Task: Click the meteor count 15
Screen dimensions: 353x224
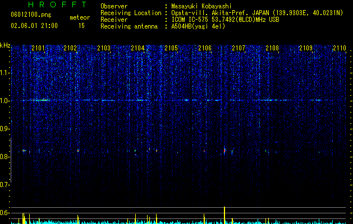Action: click(81, 26)
